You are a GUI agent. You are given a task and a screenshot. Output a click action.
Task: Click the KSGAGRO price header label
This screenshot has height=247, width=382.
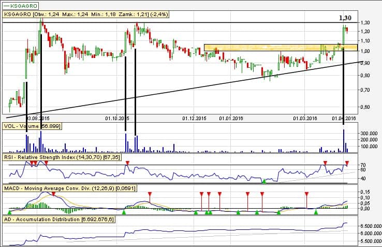pos(78,15)
